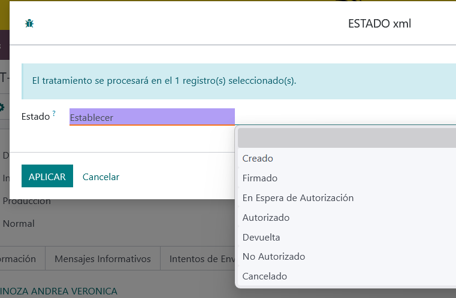The image size is (456, 298).
Task: Click the Cancelar link
Action: click(101, 177)
